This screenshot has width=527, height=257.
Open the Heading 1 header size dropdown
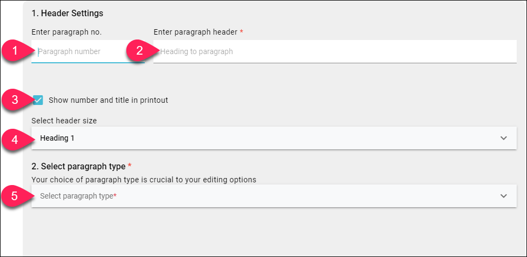[x=274, y=138]
